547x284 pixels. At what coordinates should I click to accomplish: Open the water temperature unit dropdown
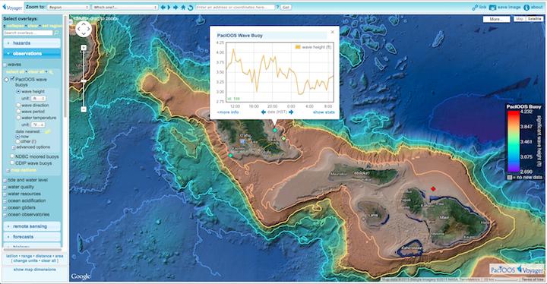click(x=38, y=125)
